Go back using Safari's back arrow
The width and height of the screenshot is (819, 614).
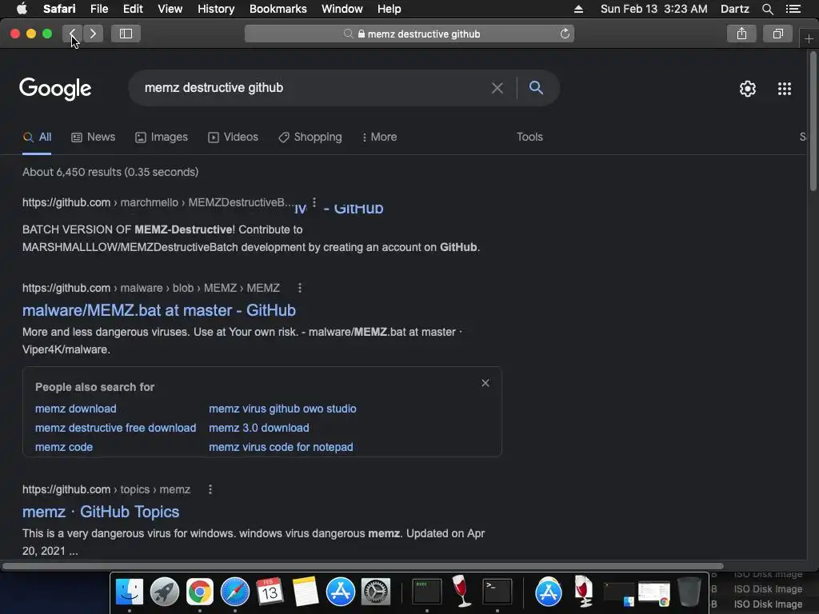tap(73, 34)
